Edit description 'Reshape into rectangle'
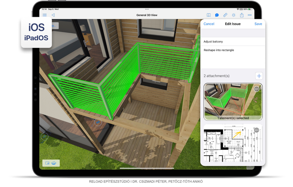293x187 pixels. click(x=233, y=57)
